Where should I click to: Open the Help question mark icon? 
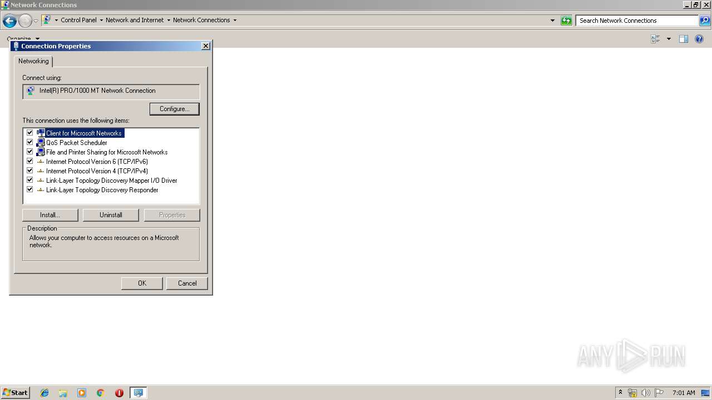(x=699, y=39)
